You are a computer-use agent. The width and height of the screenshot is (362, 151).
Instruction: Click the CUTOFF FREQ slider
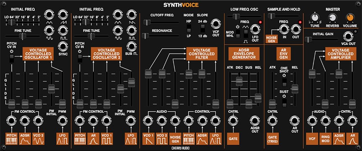[161, 22]
